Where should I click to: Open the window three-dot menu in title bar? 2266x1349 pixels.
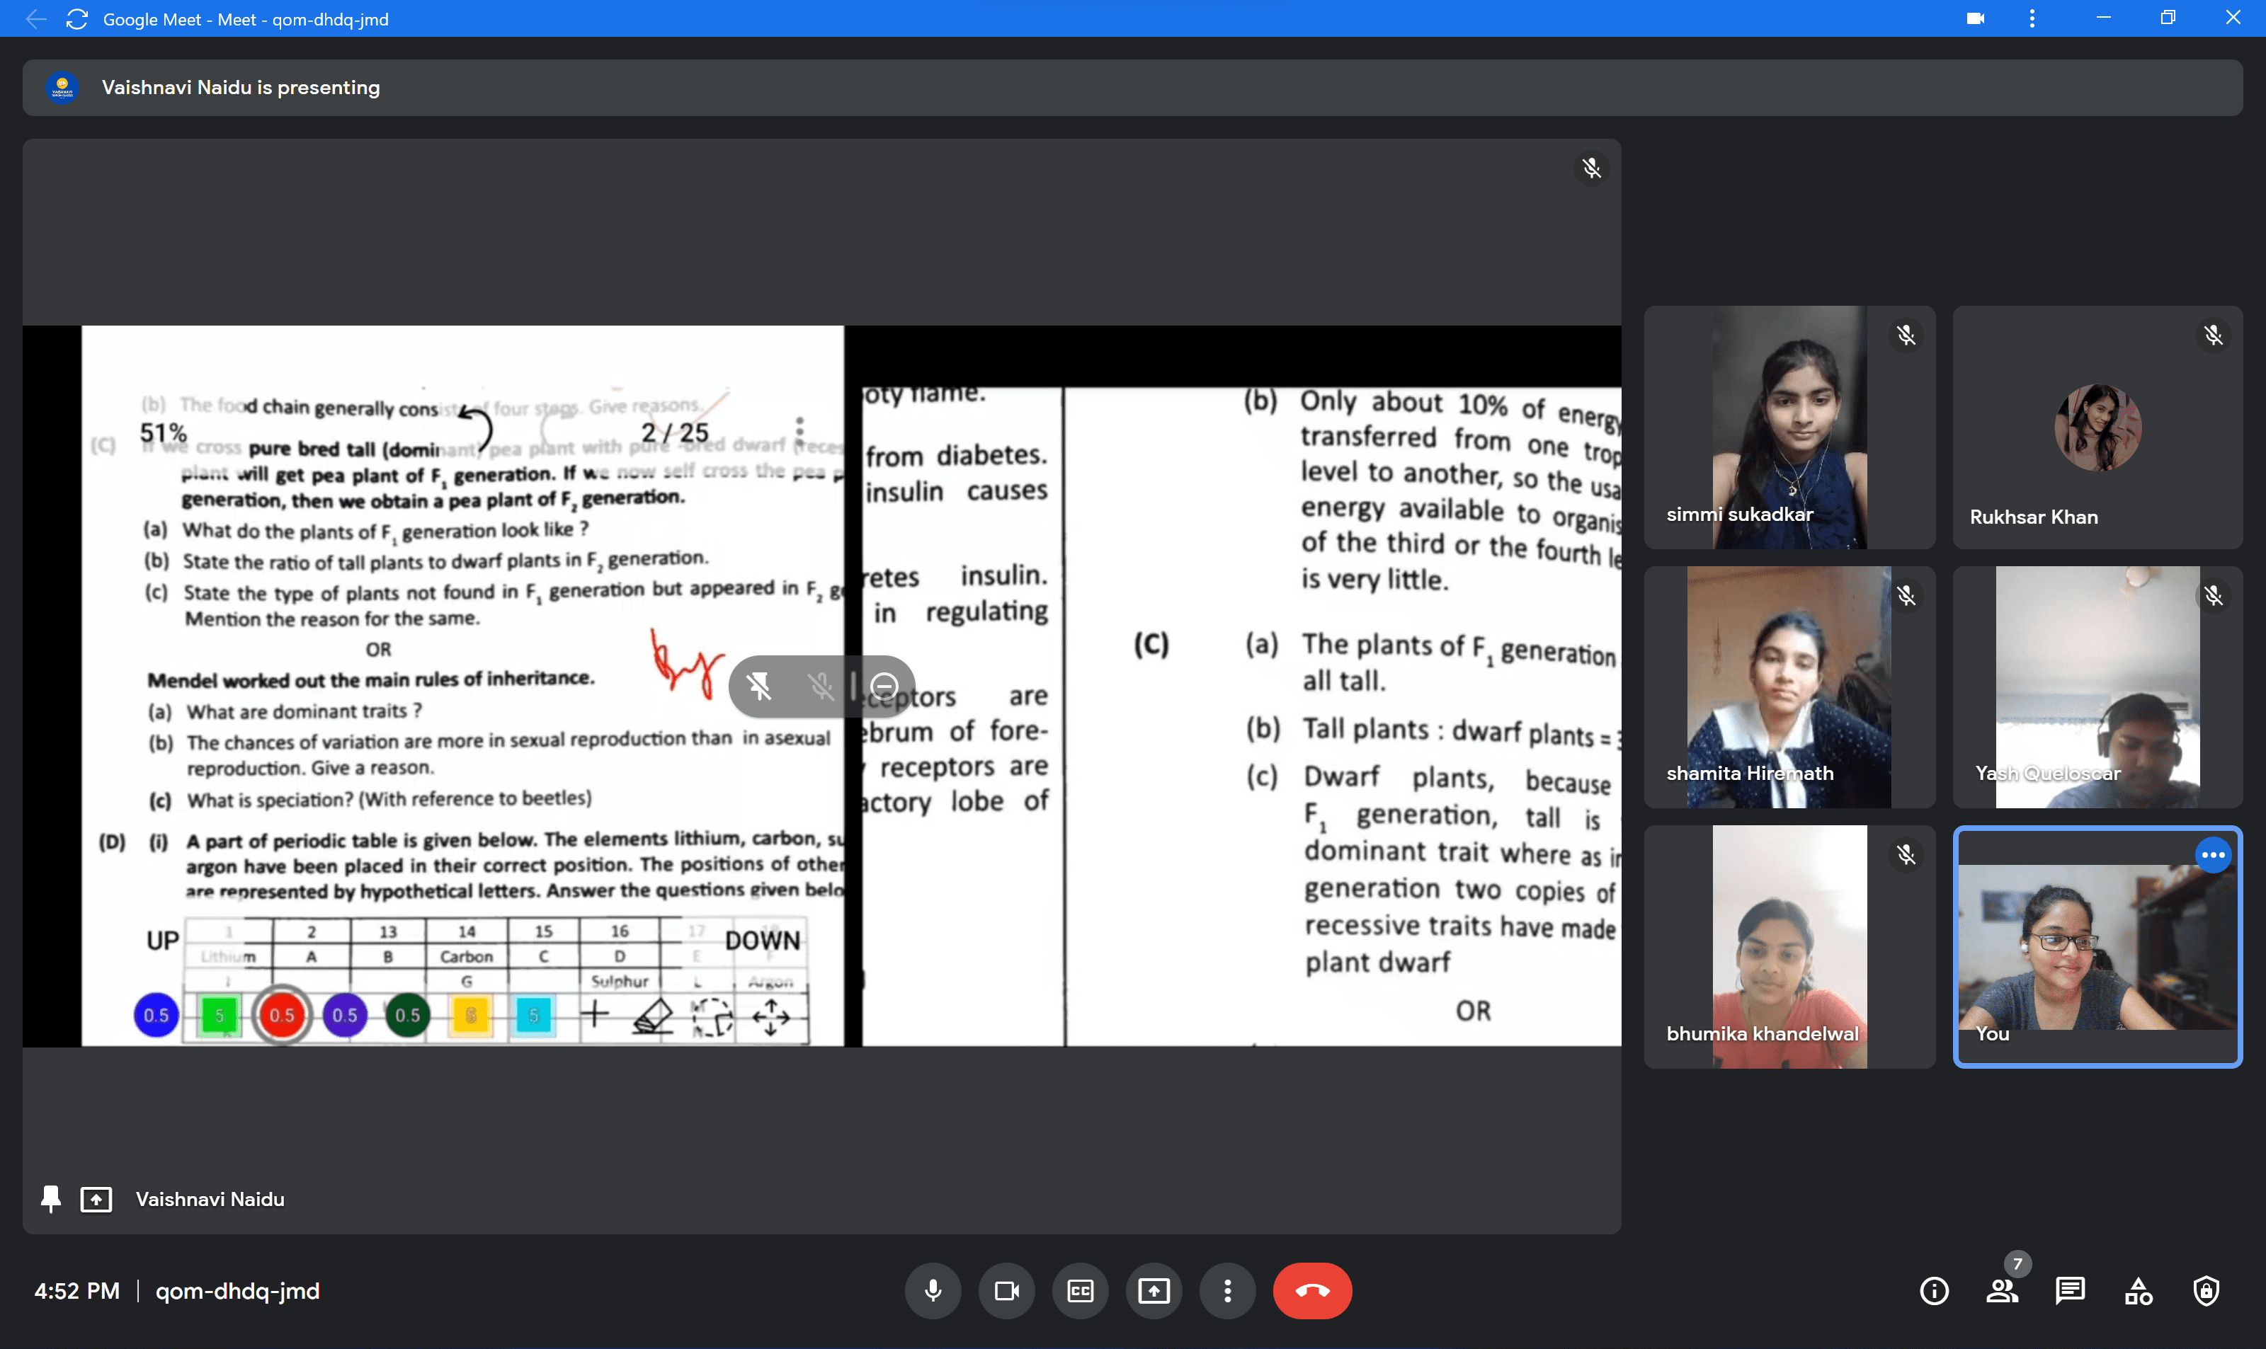[2032, 18]
